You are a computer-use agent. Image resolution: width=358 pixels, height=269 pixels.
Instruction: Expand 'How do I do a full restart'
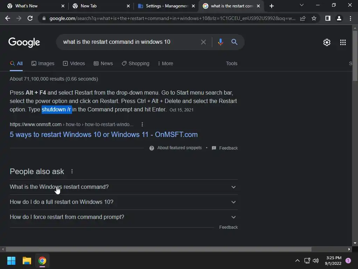pos(123,202)
